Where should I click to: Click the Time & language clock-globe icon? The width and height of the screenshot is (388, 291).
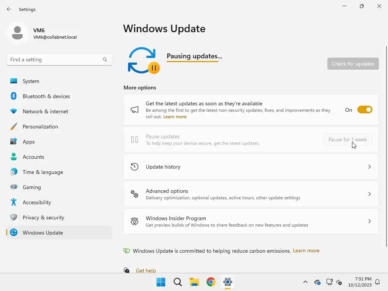point(14,172)
